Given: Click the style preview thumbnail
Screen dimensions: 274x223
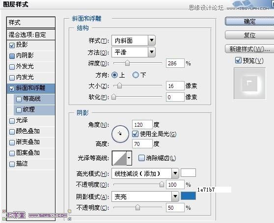Looking at the screenshot, I should point(249,84).
